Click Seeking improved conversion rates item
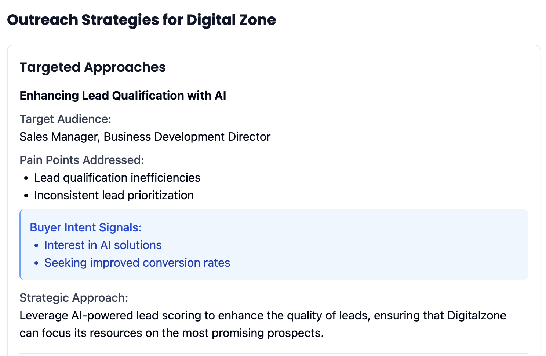Screen dimensions: 546x356 137,263
